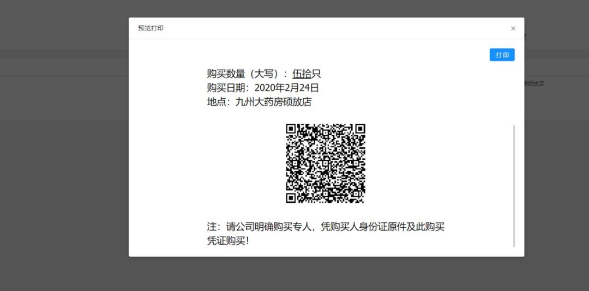Image resolution: width=589 pixels, height=291 pixels.
Task: Click the 购买数量（大写） label
Action: coord(244,74)
